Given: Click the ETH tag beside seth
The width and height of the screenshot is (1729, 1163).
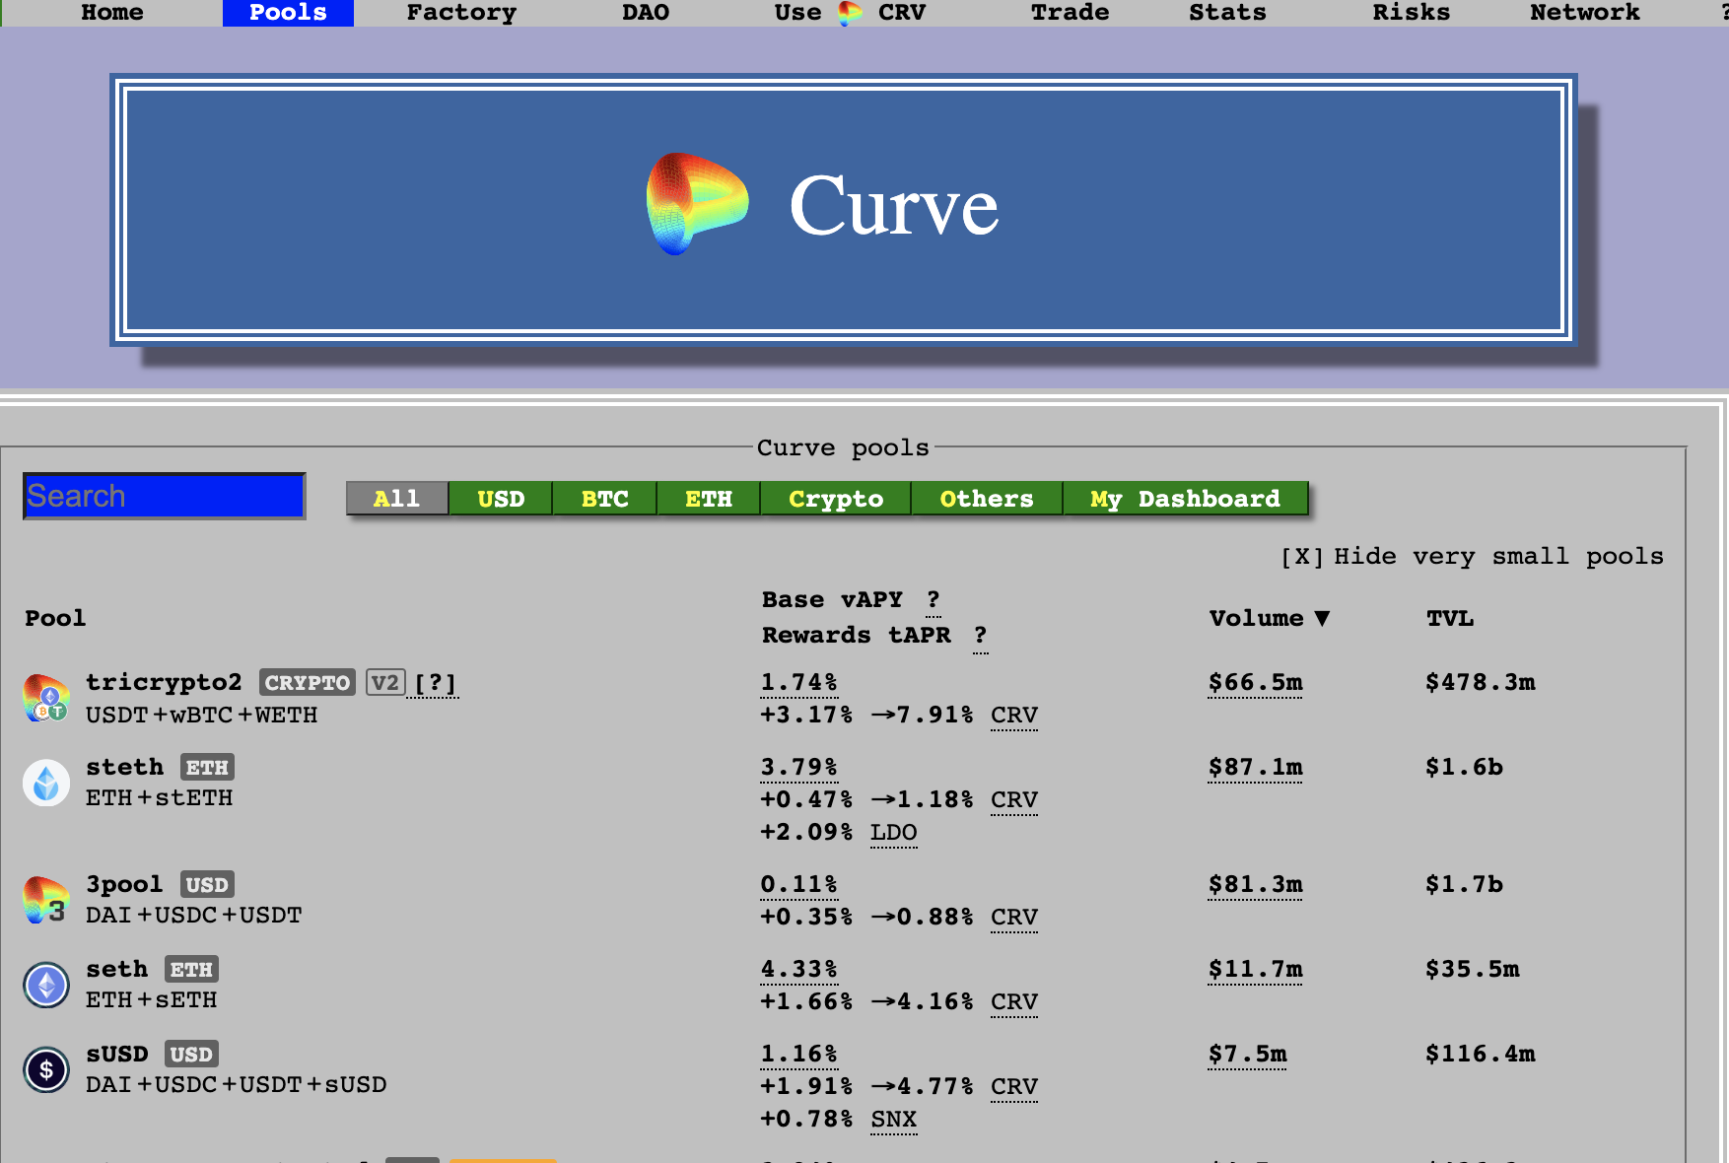Looking at the screenshot, I should click(191, 970).
